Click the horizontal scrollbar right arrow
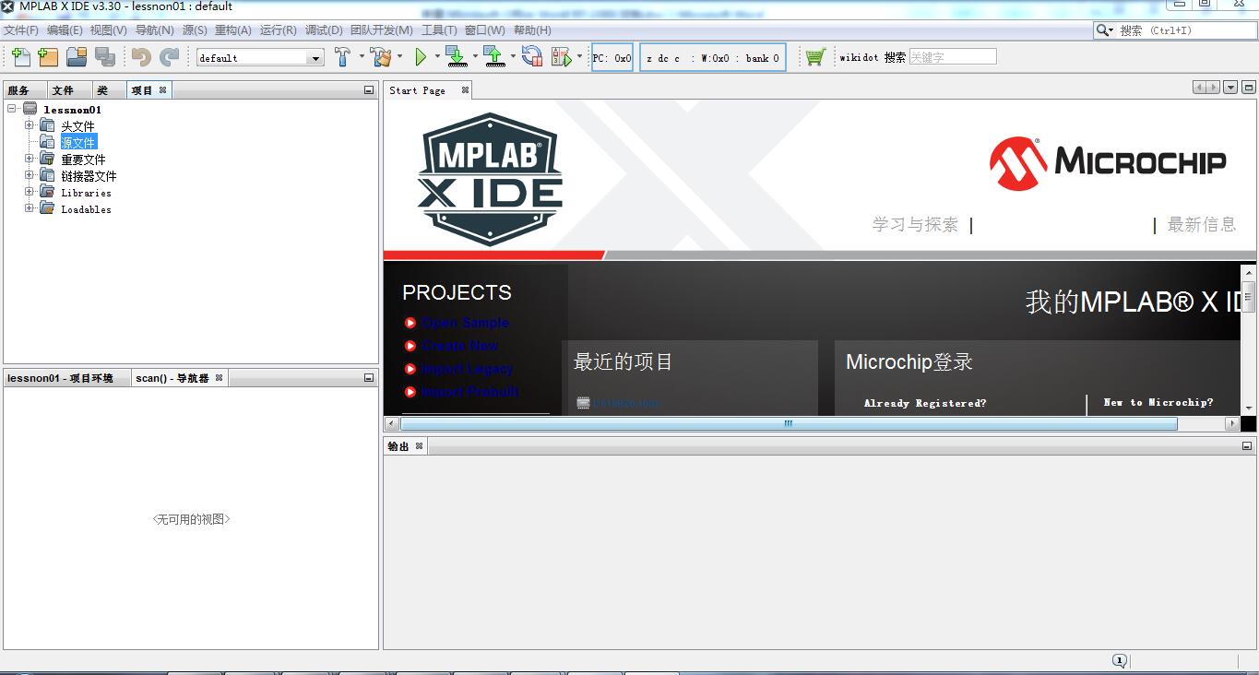 tap(1232, 423)
